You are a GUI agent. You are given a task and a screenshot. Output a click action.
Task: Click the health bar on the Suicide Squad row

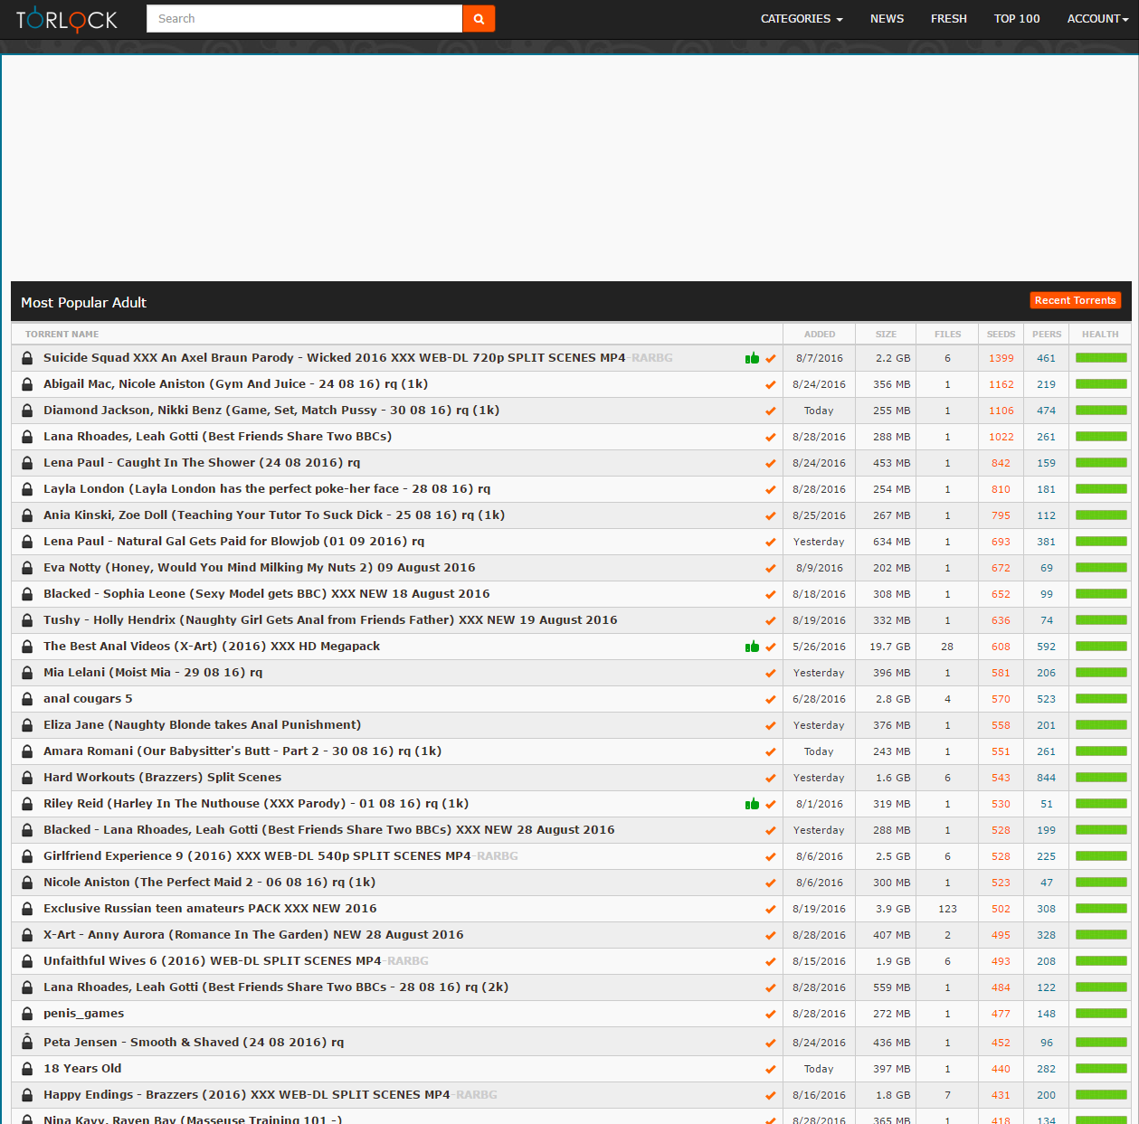point(1101,358)
